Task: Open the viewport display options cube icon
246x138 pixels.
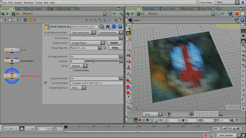Action: (x=230, y=14)
